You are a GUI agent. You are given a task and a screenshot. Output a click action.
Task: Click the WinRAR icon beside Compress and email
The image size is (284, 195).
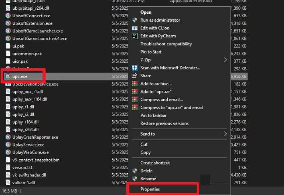click(x=135, y=100)
